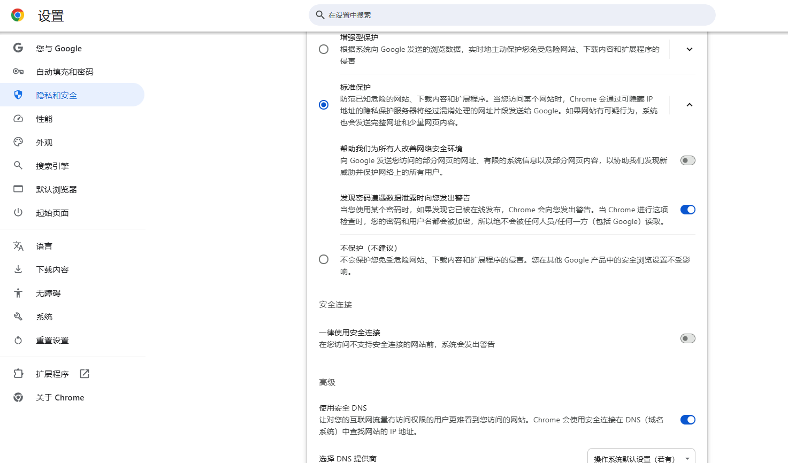Click the Google G icon in sidebar
Image resolution: width=788 pixels, height=463 pixels.
[x=18, y=48]
